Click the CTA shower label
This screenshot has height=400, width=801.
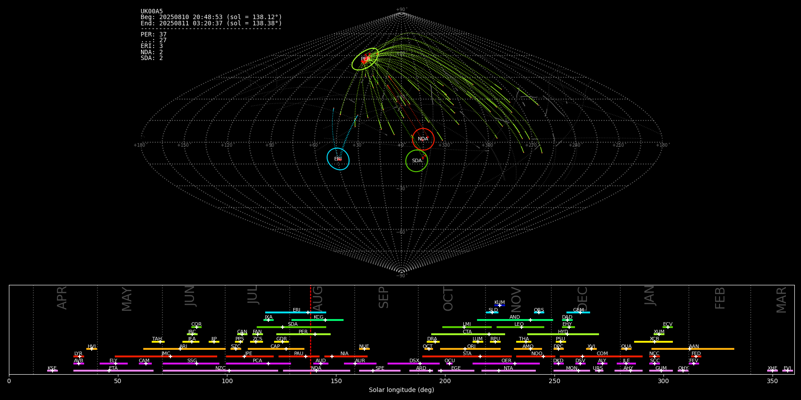467,332
